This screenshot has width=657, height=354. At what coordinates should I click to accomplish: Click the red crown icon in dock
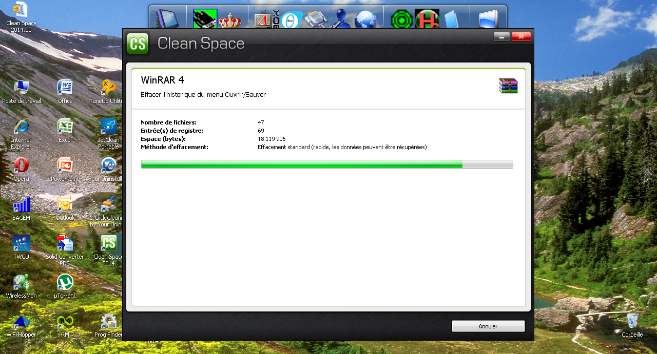(230, 20)
